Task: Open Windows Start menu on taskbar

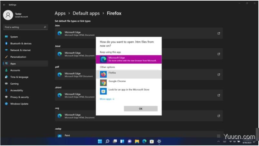Action: coord(100,141)
